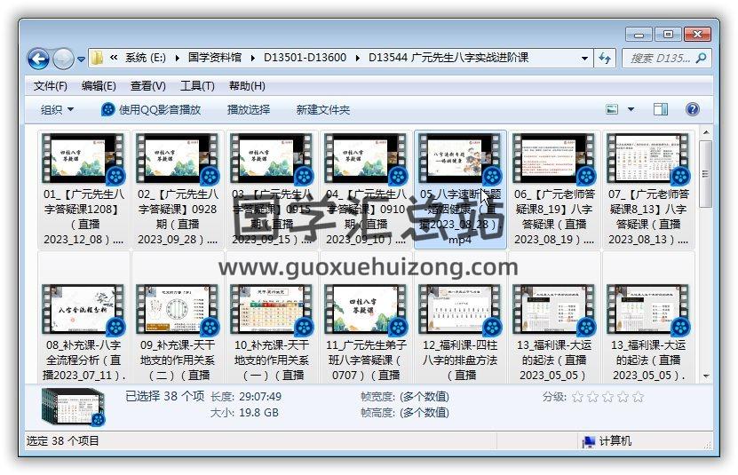Click 使用QQ影音播放 button
Image resolution: width=738 pixels, height=475 pixels.
[151, 109]
